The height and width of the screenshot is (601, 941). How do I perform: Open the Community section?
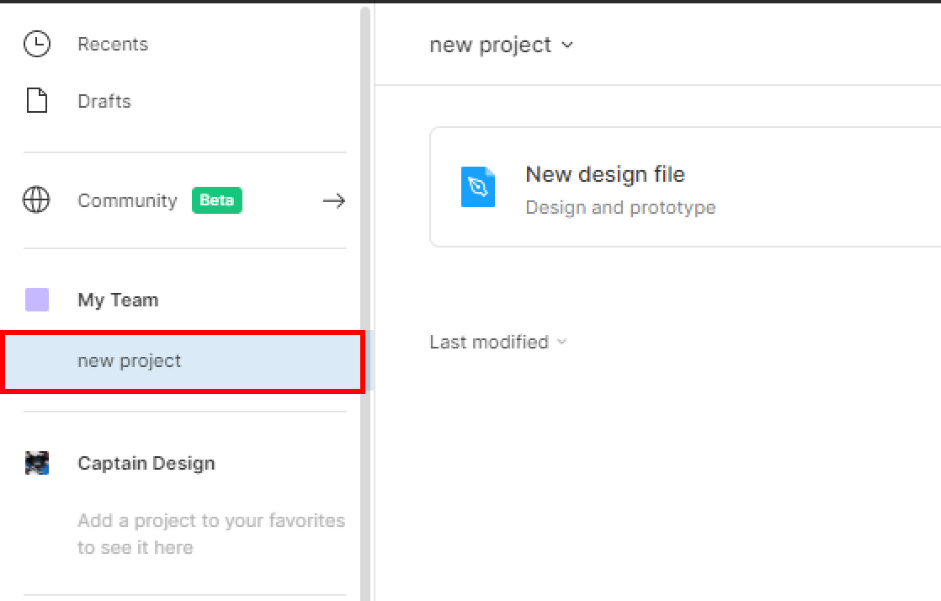pos(127,200)
